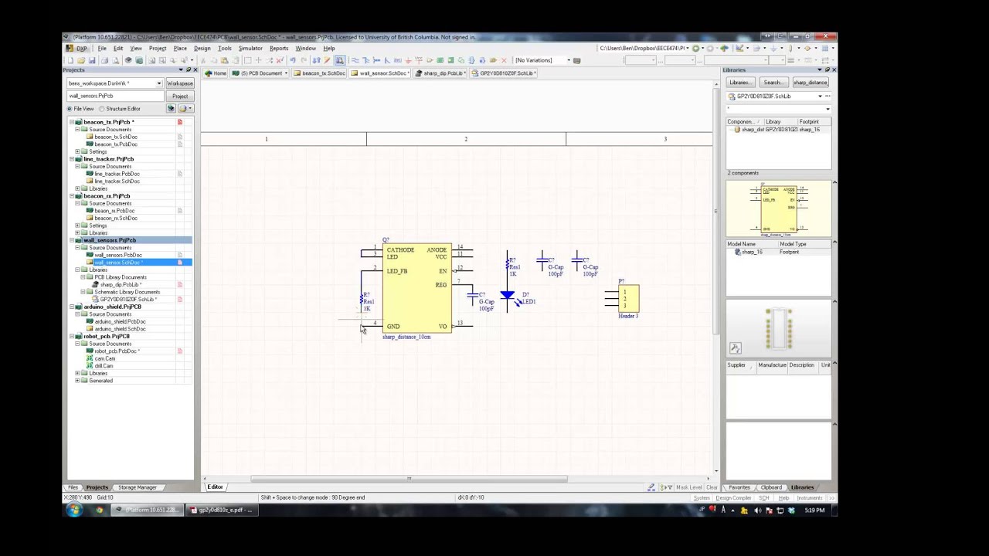The image size is (989, 556).
Task: Click the grid settings icon in the utilities toolbar
Action: click(825, 49)
